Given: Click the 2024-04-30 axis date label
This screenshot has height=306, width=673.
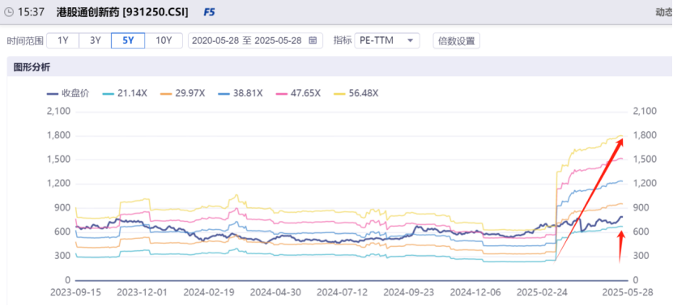Looking at the screenshot, I should (x=275, y=292).
